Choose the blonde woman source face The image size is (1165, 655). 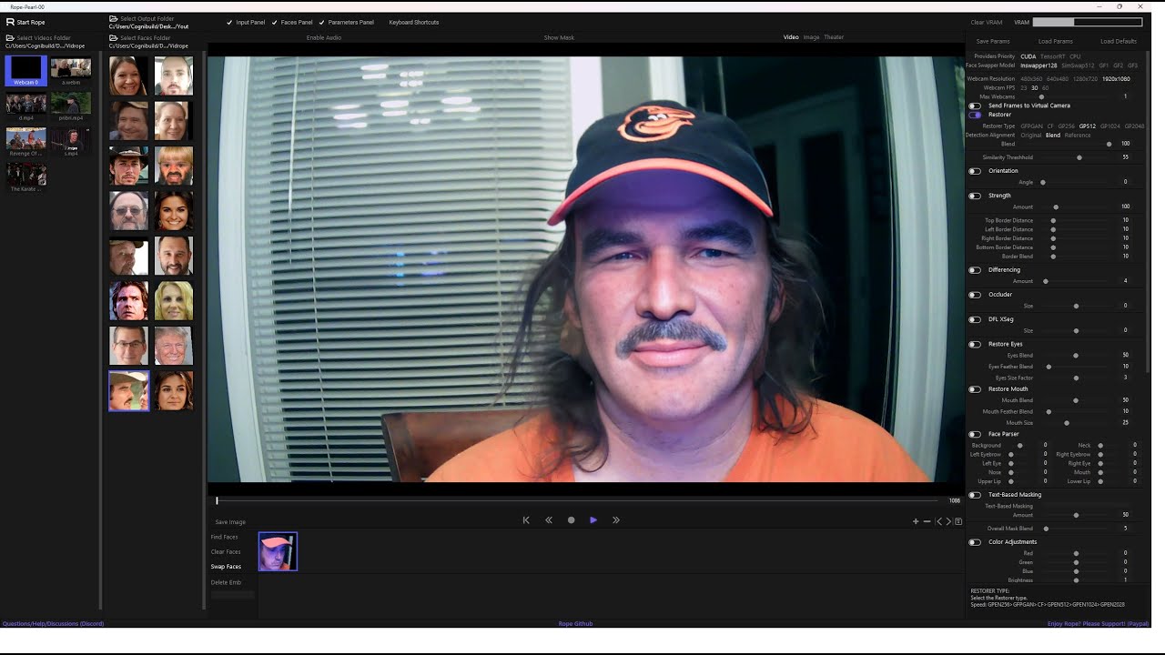tap(174, 301)
